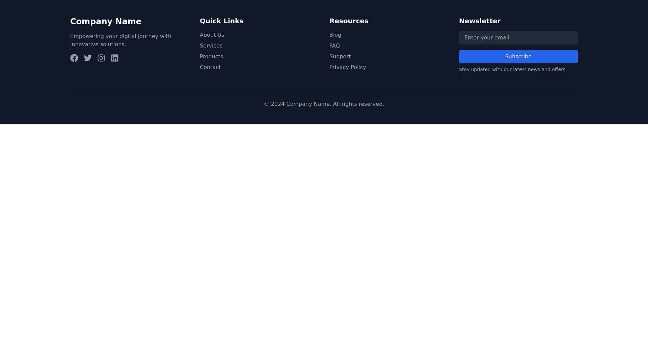Image resolution: width=648 pixels, height=364 pixels.
Task: Open the Products link
Action: (x=211, y=57)
